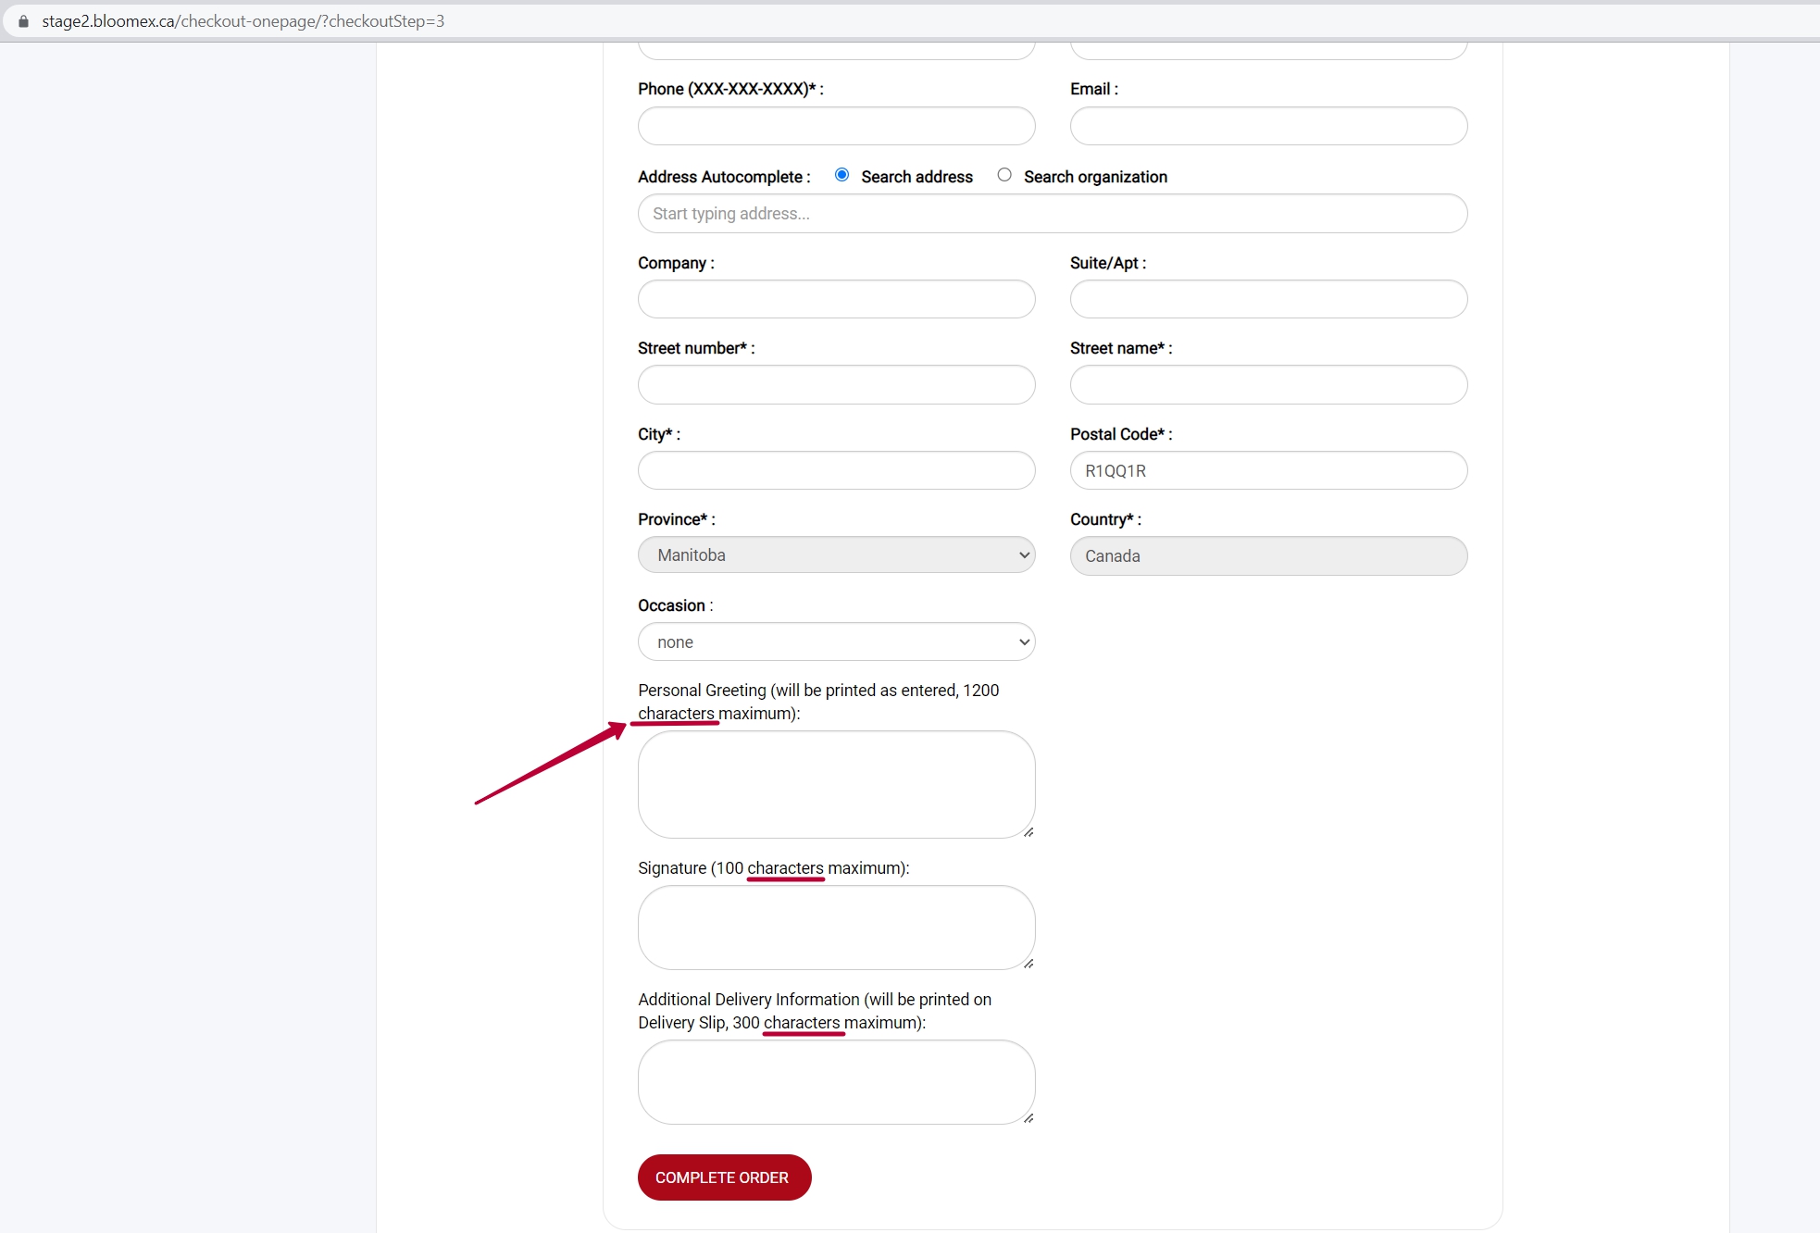Click the 'Occasion :' label text

675,605
